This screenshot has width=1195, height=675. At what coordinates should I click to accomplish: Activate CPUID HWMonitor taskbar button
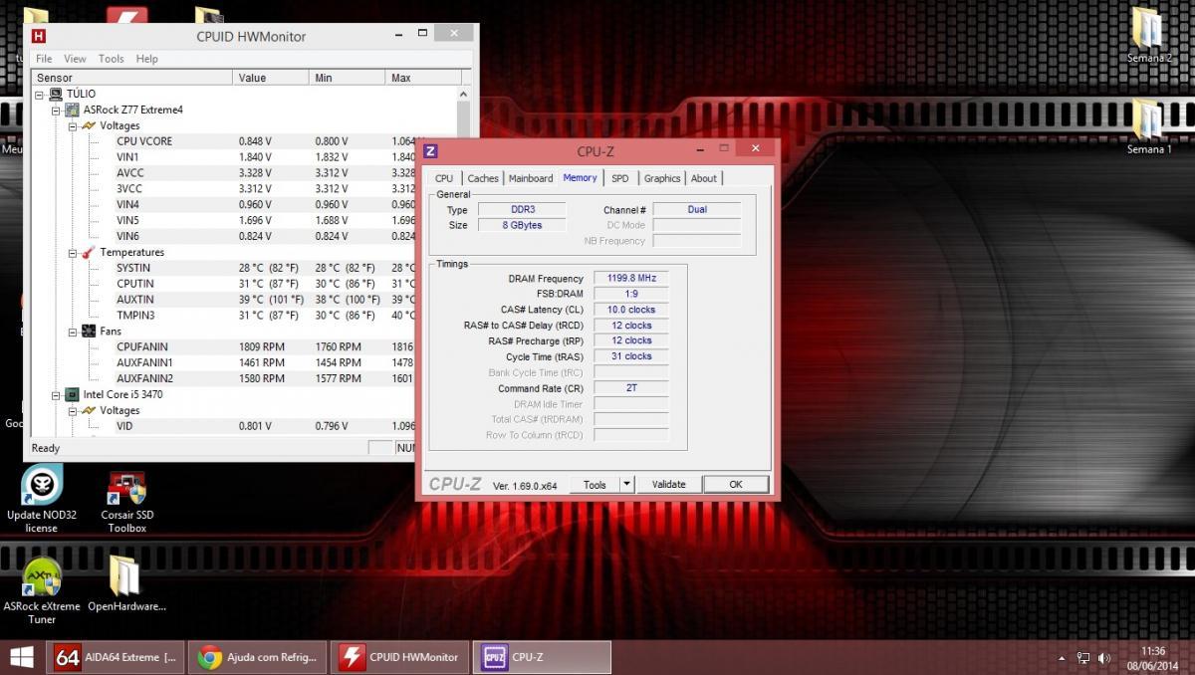(x=399, y=657)
